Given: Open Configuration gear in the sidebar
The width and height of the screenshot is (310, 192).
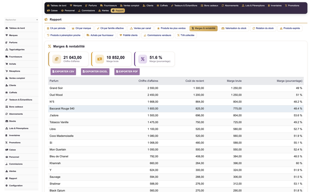Looking at the screenshot, I should tap(21, 186).
